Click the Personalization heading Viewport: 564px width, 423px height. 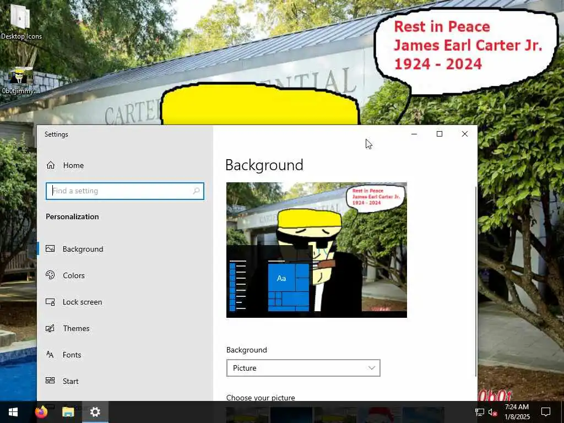72,216
